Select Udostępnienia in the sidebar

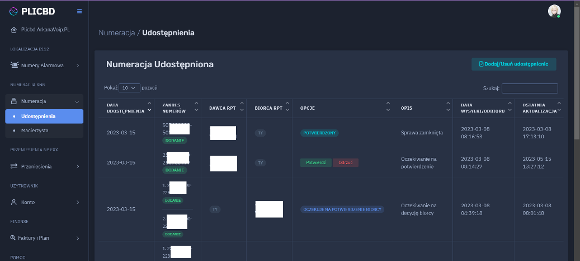pos(38,116)
